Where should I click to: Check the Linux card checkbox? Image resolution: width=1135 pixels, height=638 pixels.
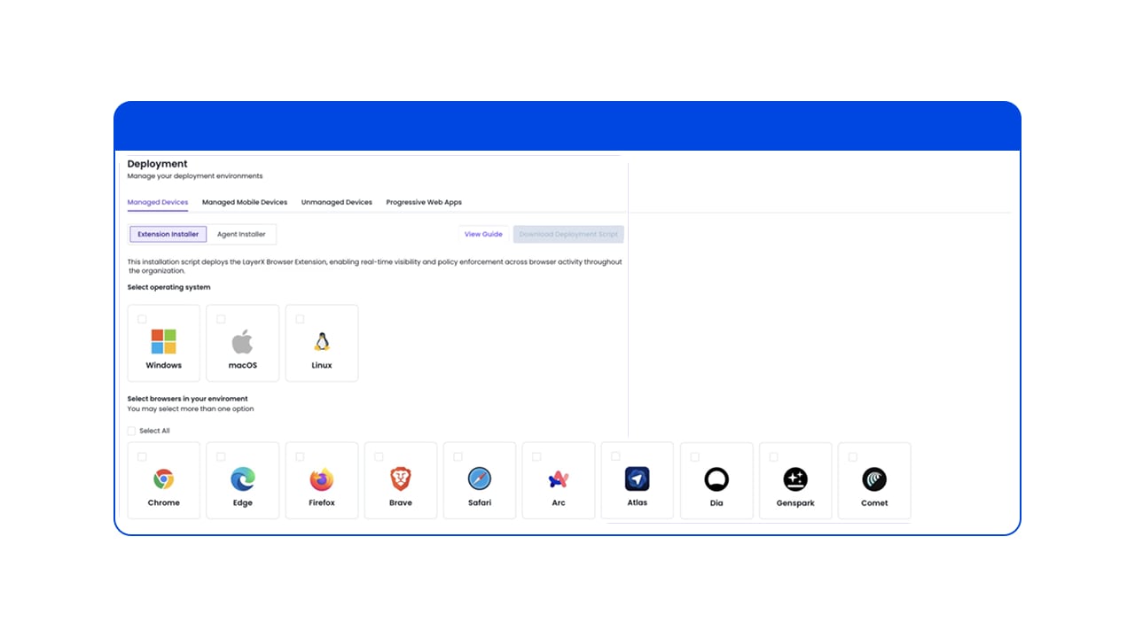pyautogui.click(x=300, y=319)
